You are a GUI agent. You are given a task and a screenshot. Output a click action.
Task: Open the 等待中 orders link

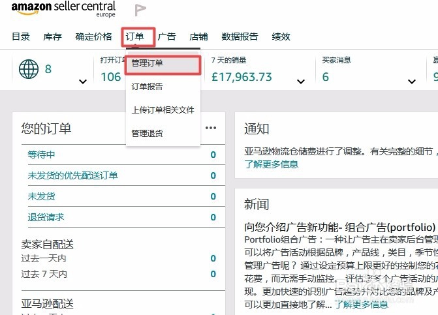[41, 155]
